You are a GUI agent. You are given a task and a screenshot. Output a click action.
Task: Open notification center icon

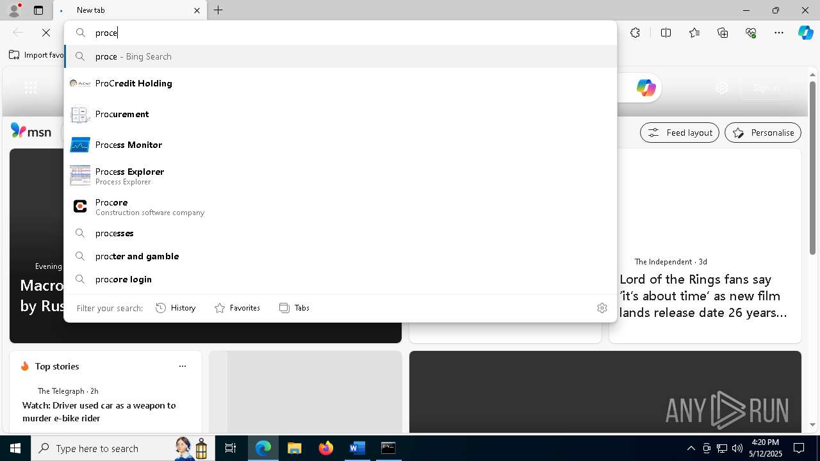799,448
